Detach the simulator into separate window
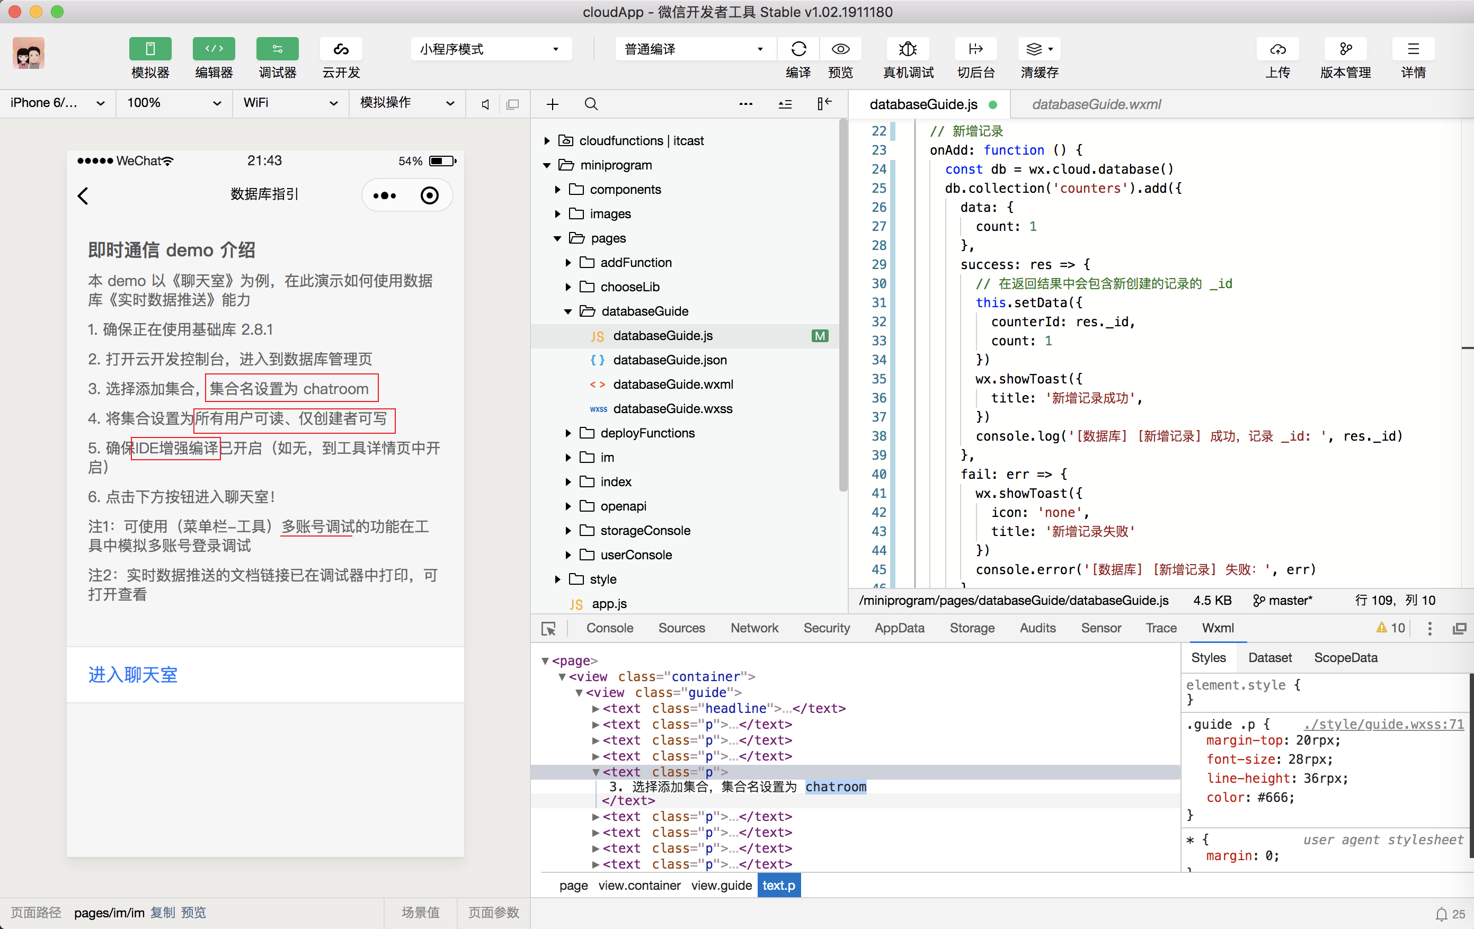1474x929 pixels. [x=513, y=104]
